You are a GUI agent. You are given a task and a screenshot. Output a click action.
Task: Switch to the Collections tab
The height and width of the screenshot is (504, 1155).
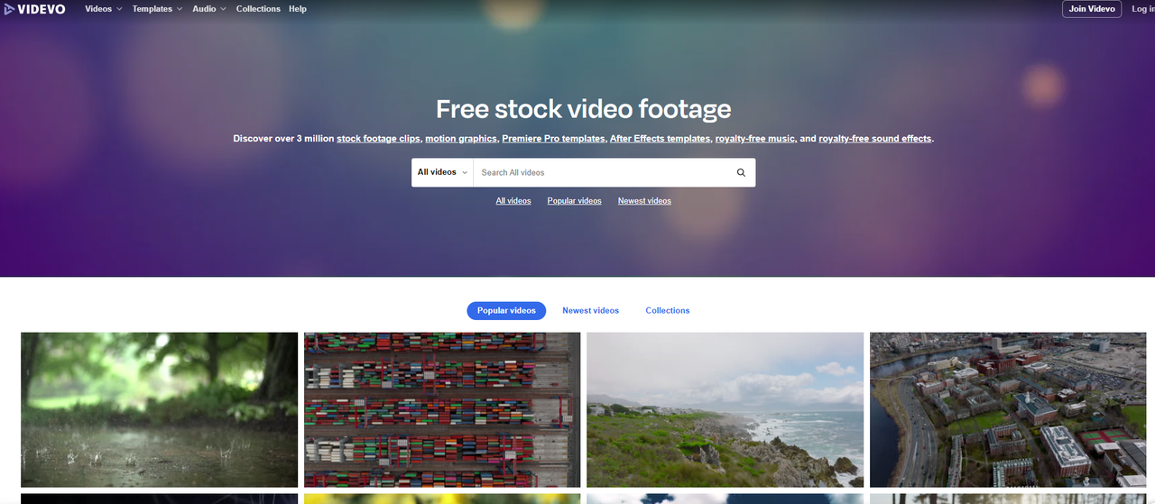668,310
